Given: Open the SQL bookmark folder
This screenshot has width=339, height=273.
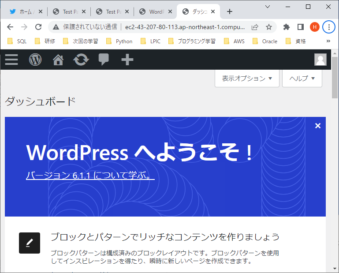Looking at the screenshot, I should [17, 41].
